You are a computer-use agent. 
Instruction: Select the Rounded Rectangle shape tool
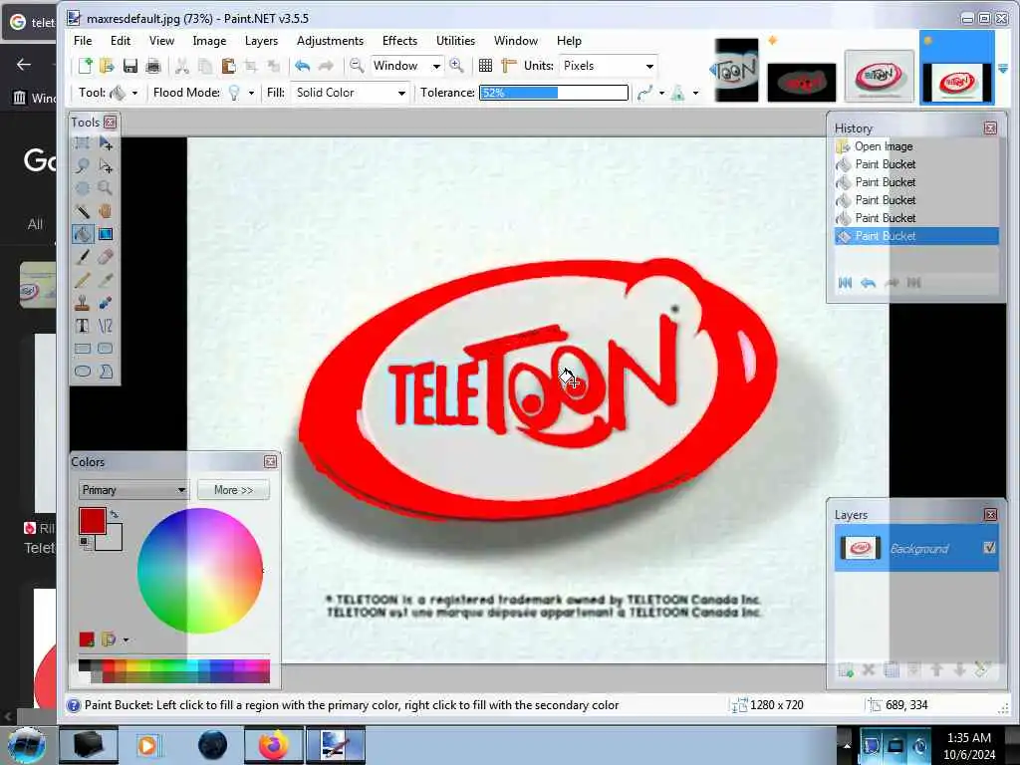click(x=106, y=348)
